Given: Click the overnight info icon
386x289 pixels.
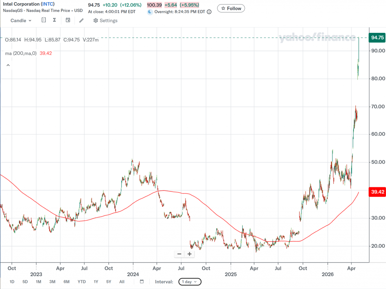Looking at the screenshot, I should click(x=209, y=12).
